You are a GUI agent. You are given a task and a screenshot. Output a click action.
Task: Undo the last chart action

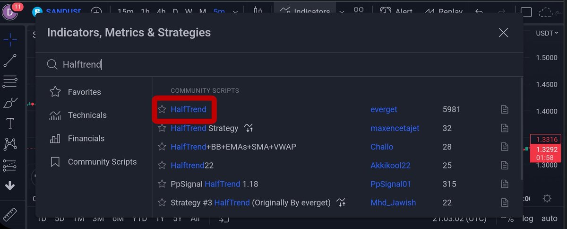click(479, 11)
